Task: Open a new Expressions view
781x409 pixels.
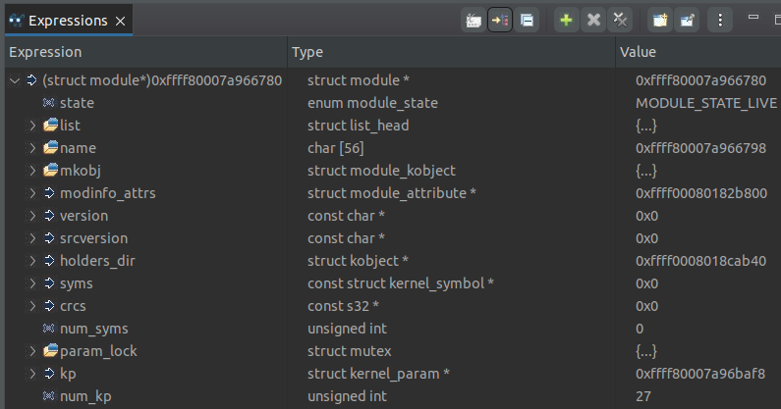Action: [x=659, y=20]
